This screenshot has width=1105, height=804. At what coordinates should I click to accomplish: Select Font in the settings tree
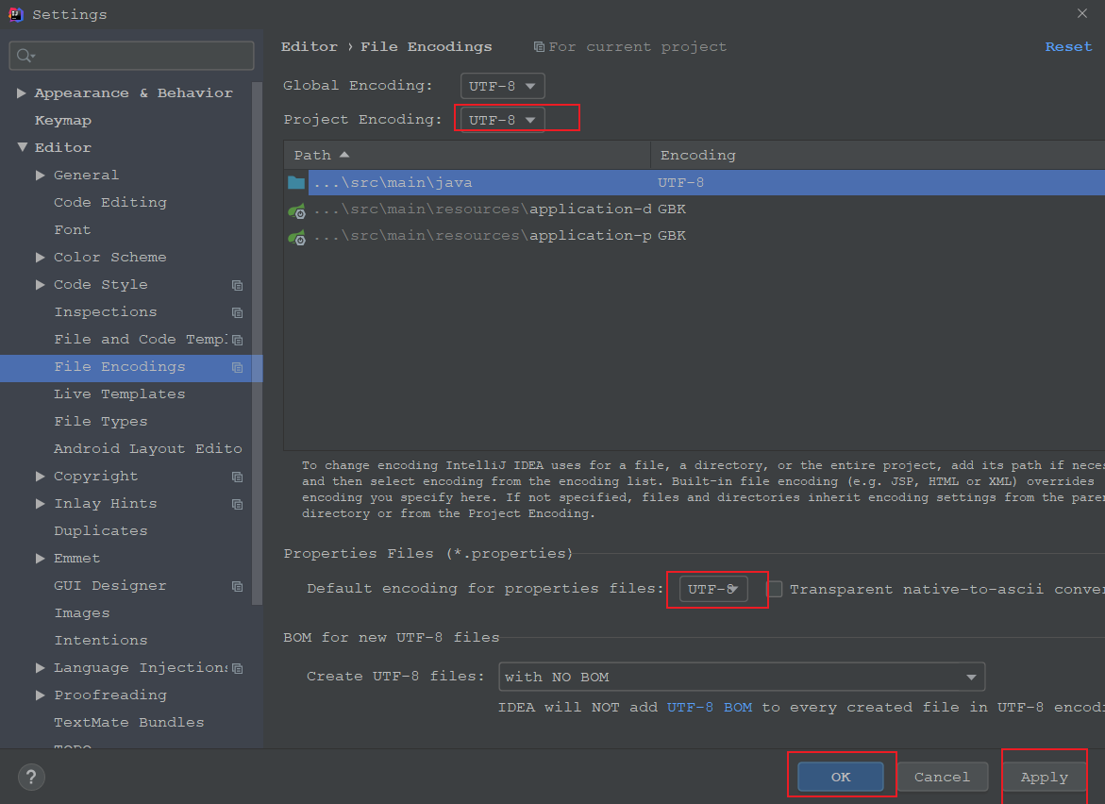pyautogui.click(x=72, y=229)
